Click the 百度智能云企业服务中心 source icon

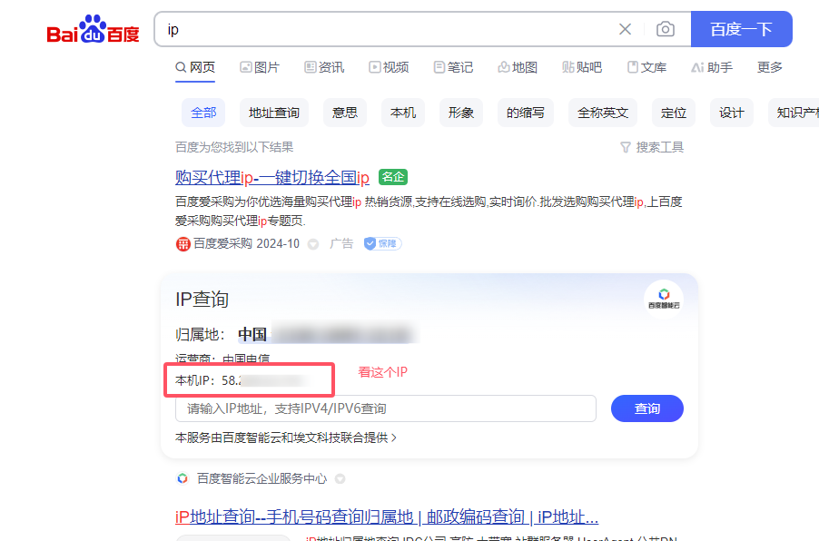point(183,478)
